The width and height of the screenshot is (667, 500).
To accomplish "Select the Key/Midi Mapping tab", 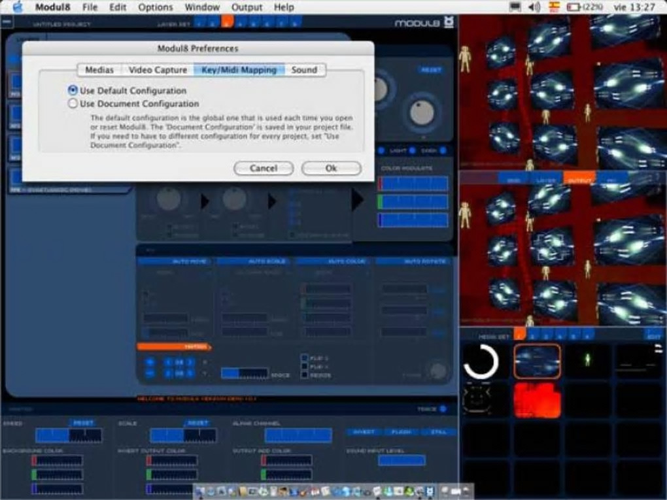I will 239,70.
